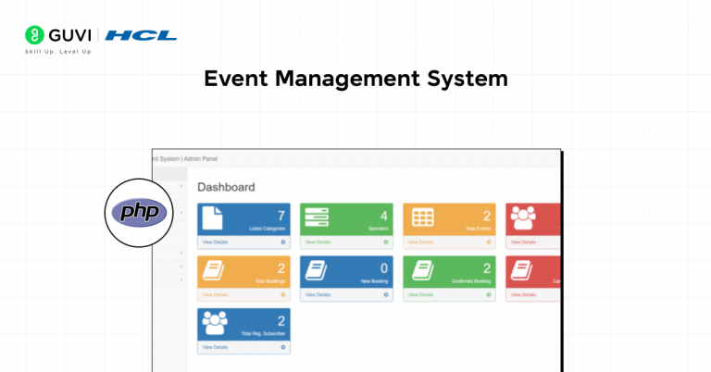This screenshot has height=372, width=711.
Task: Click the Total Events table icon
Action: [422, 217]
